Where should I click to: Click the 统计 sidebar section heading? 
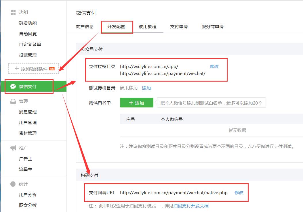pos(23,184)
